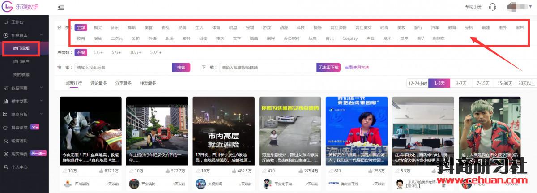Select the 1万+ likes filter
Image resolution: width=537 pixels, height=193 pixels.
[98, 52]
